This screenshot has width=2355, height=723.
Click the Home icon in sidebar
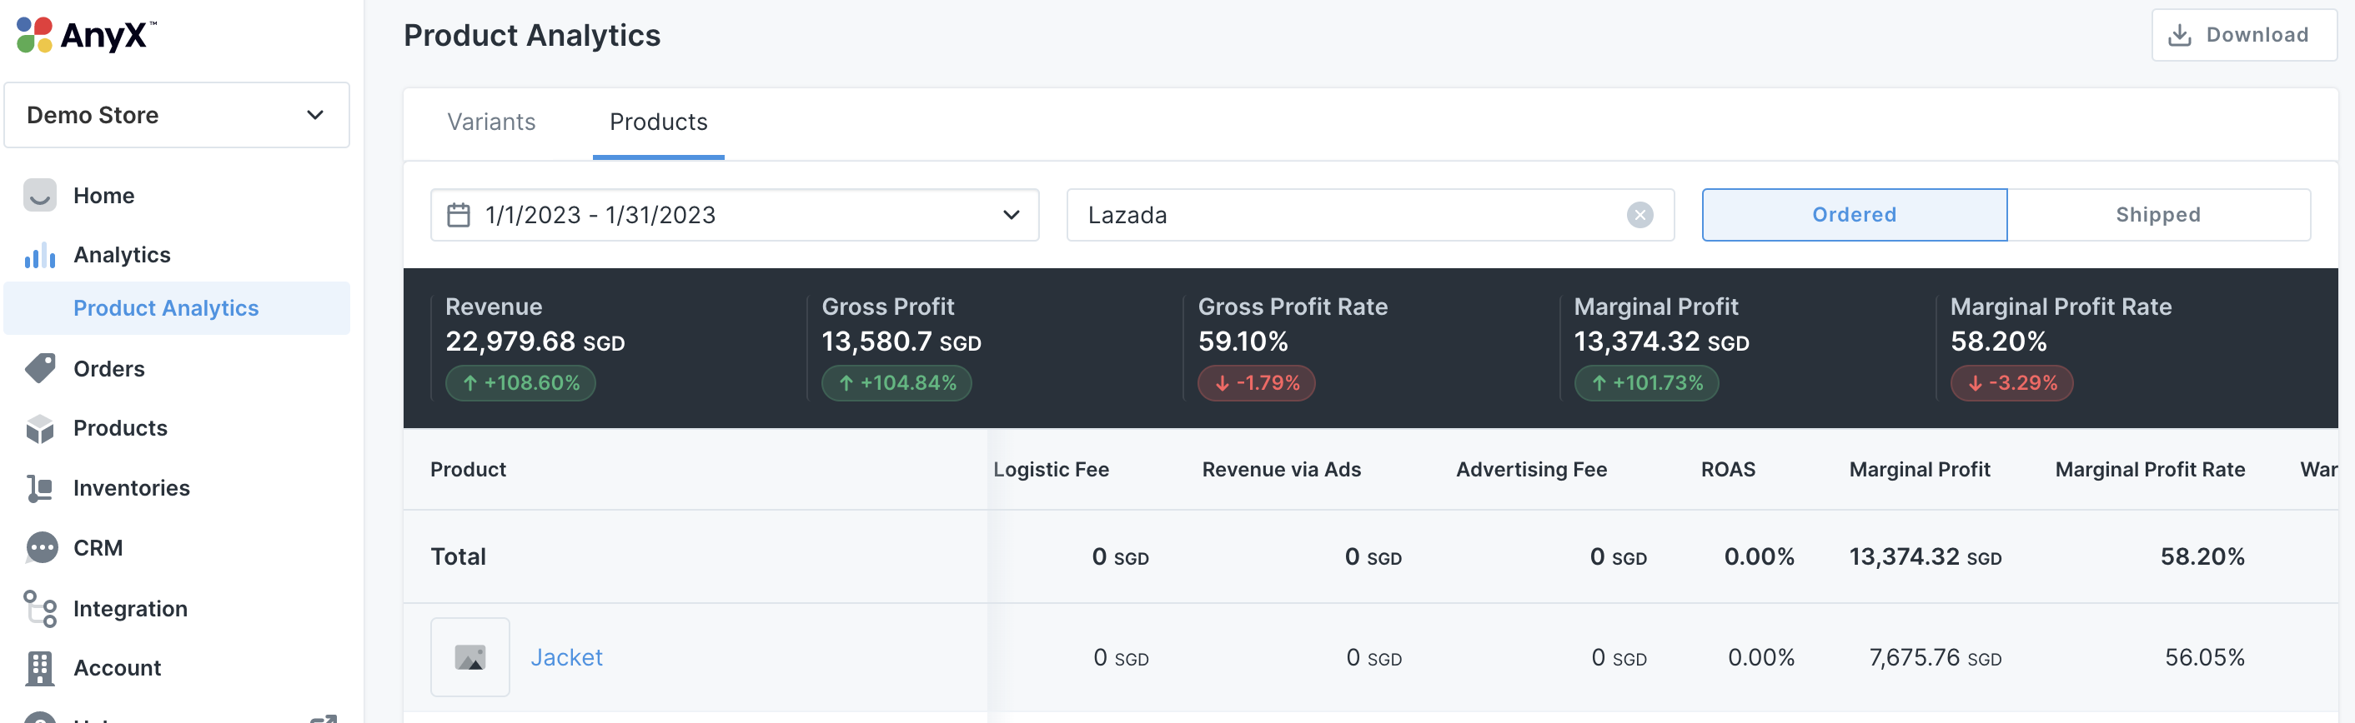(x=39, y=196)
